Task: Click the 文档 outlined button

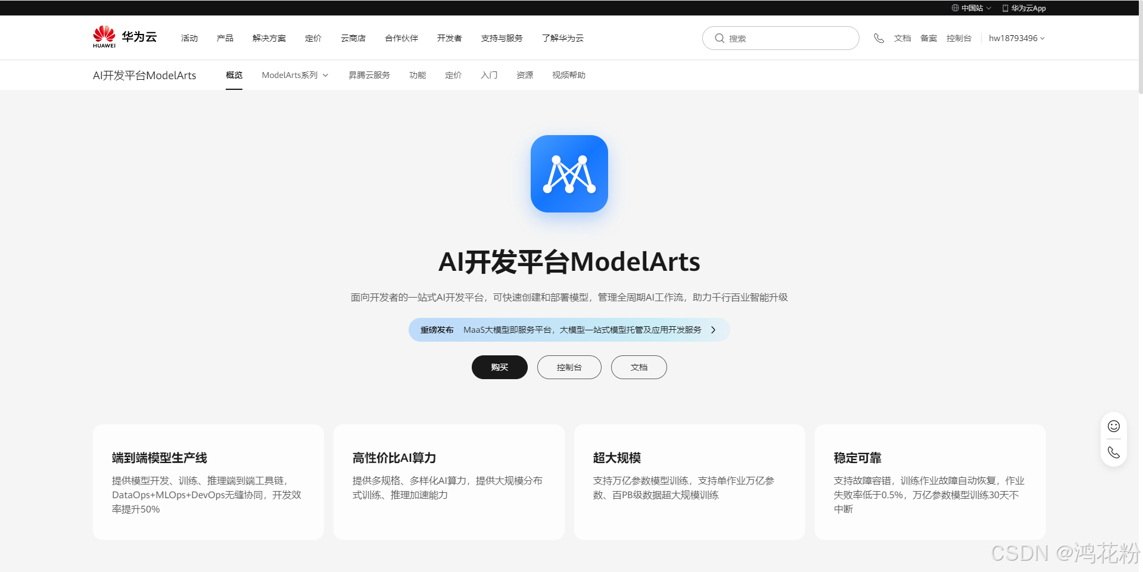Action: click(x=639, y=367)
